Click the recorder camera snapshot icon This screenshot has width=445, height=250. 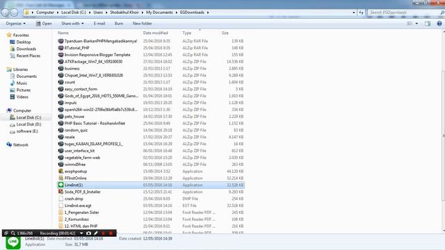(88, 233)
